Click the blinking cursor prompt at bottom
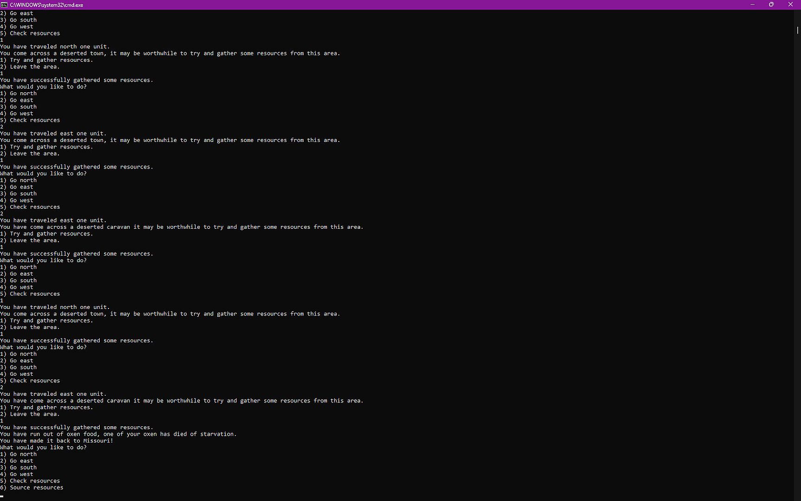 pos(2,496)
